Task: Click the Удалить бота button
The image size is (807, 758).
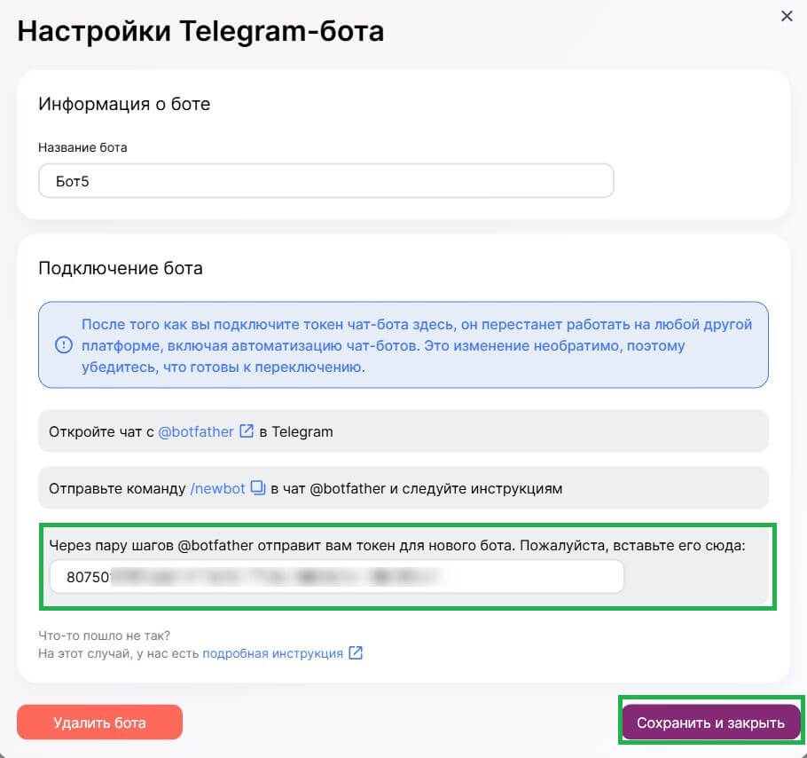Action: [x=99, y=722]
